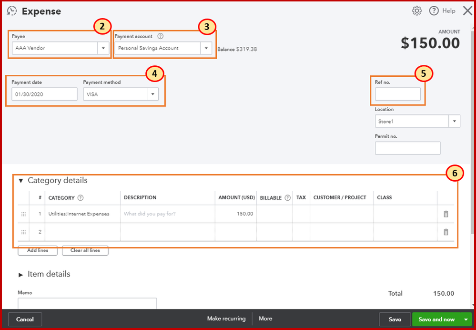
Task: Click the BILLABLE column help icon
Action: (x=287, y=198)
